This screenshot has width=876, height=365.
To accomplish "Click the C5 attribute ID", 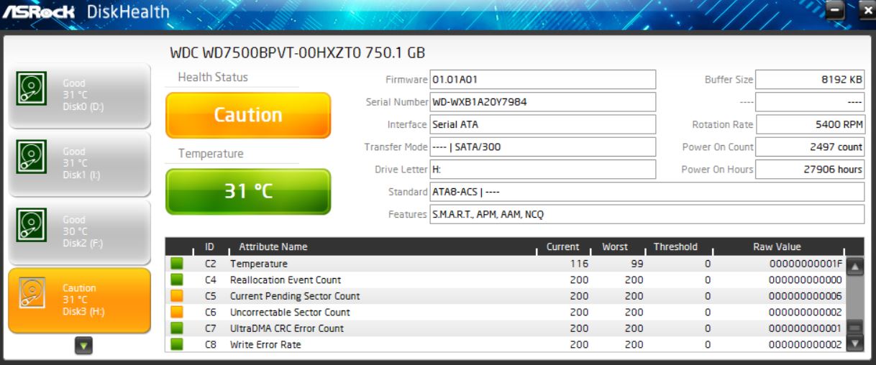I will click(211, 296).
